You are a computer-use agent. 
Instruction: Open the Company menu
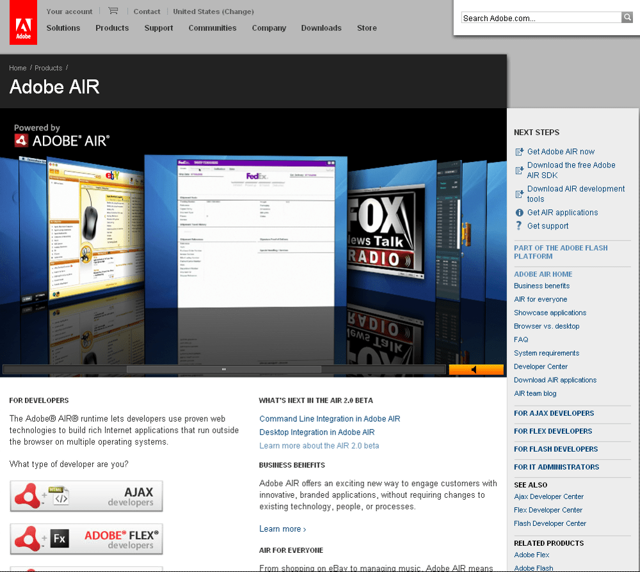point(269,28)
